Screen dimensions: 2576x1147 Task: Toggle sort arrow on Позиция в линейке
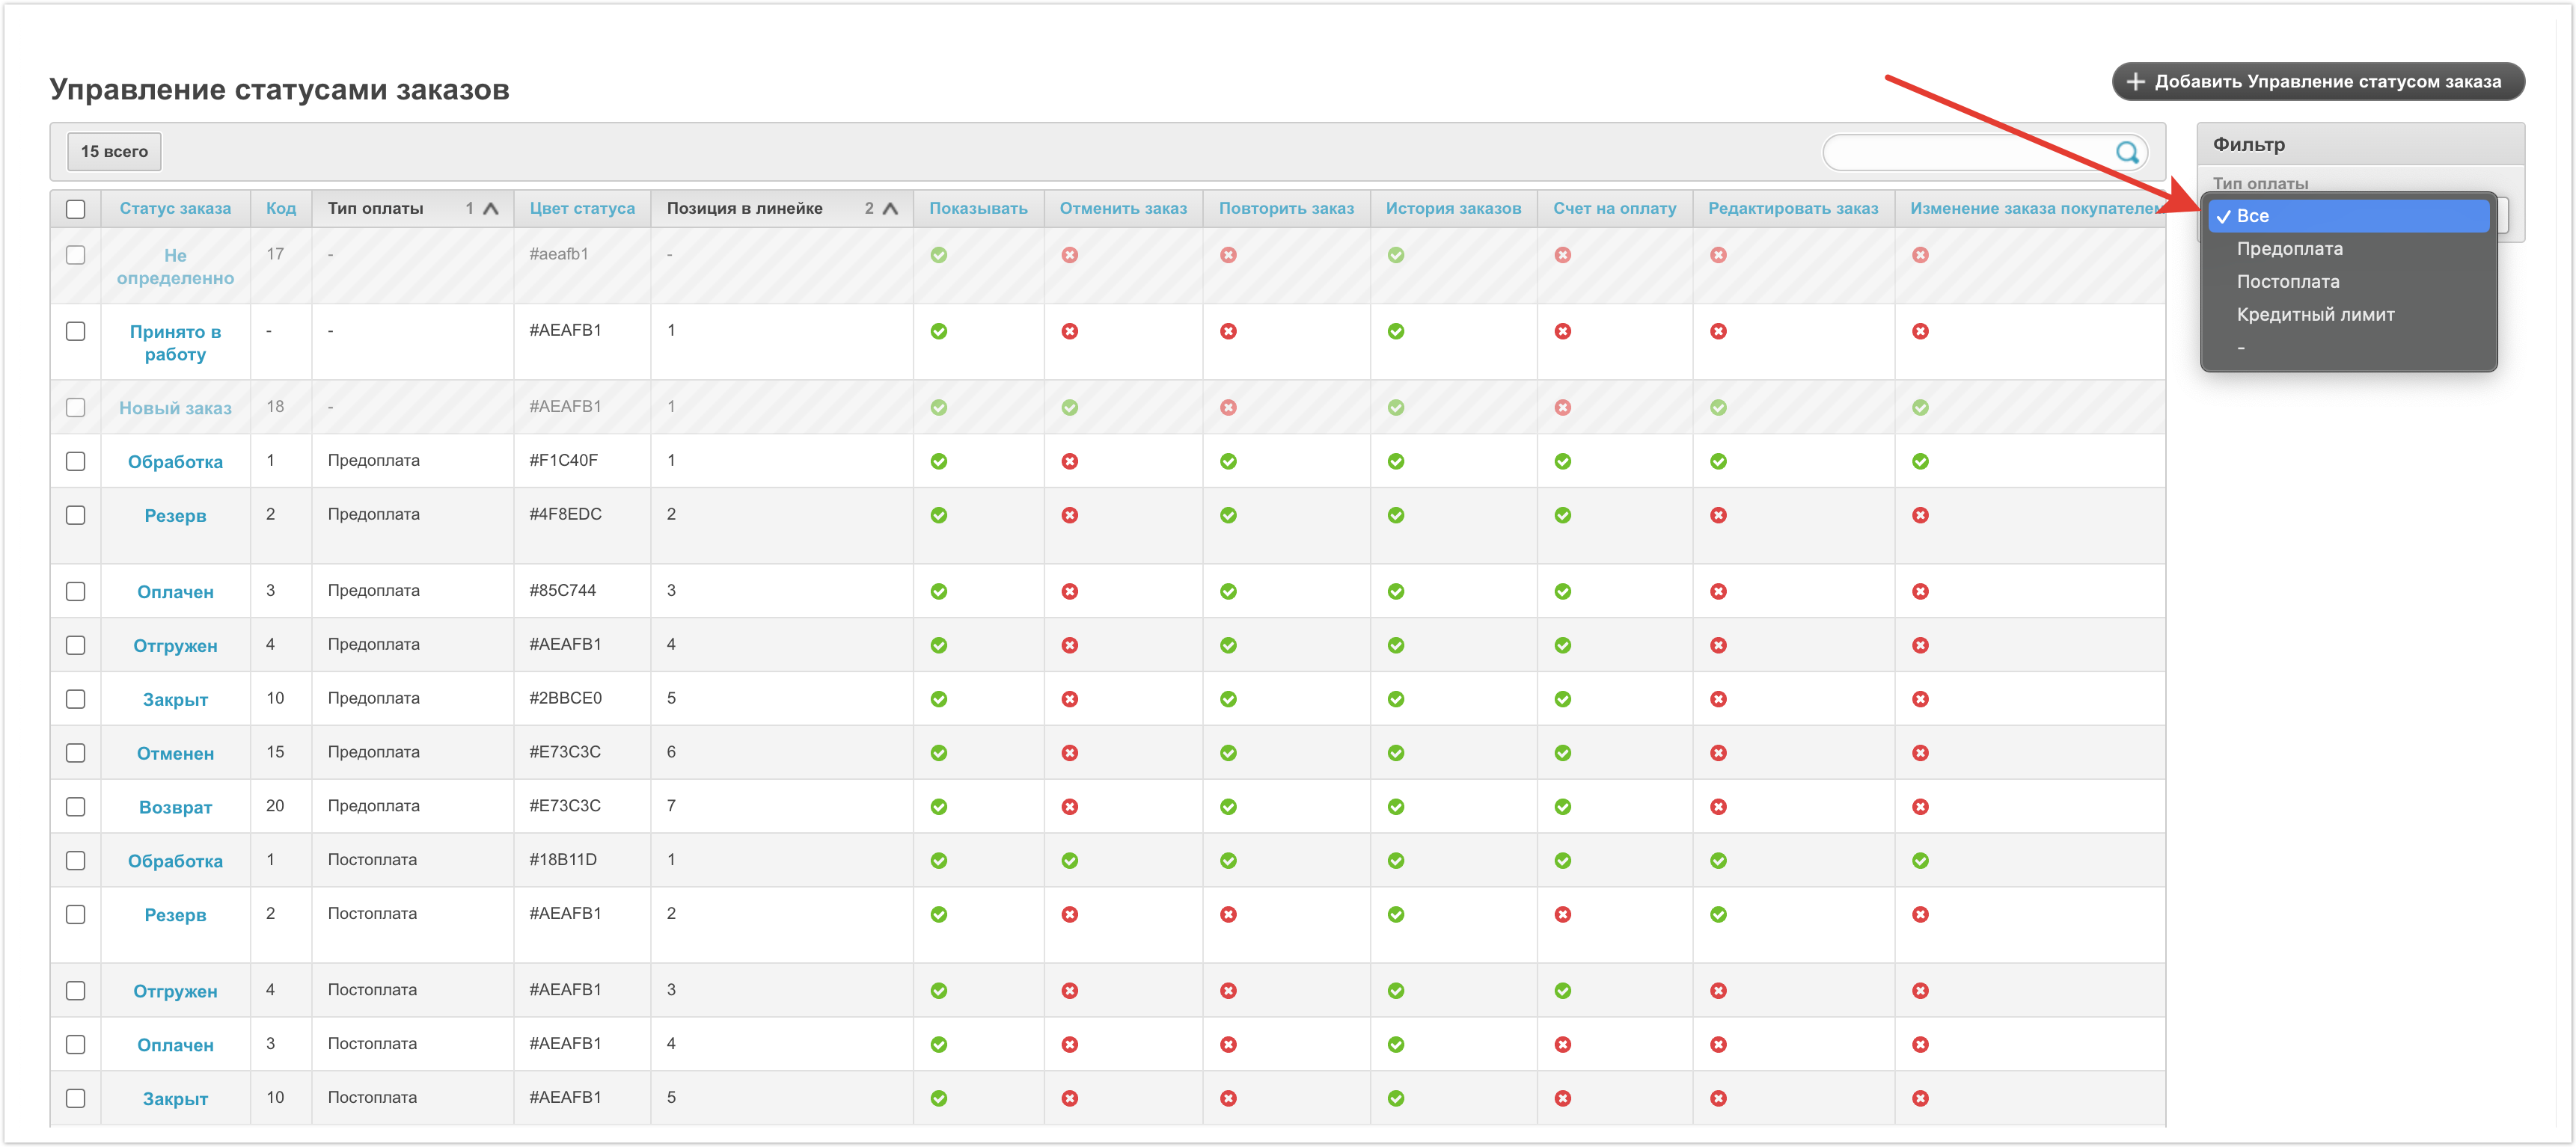coord(890,209)
